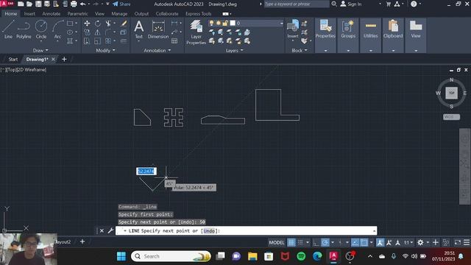Select the Arc tool
The width and height of the screenshot is (471, 265).
(57, 29)
